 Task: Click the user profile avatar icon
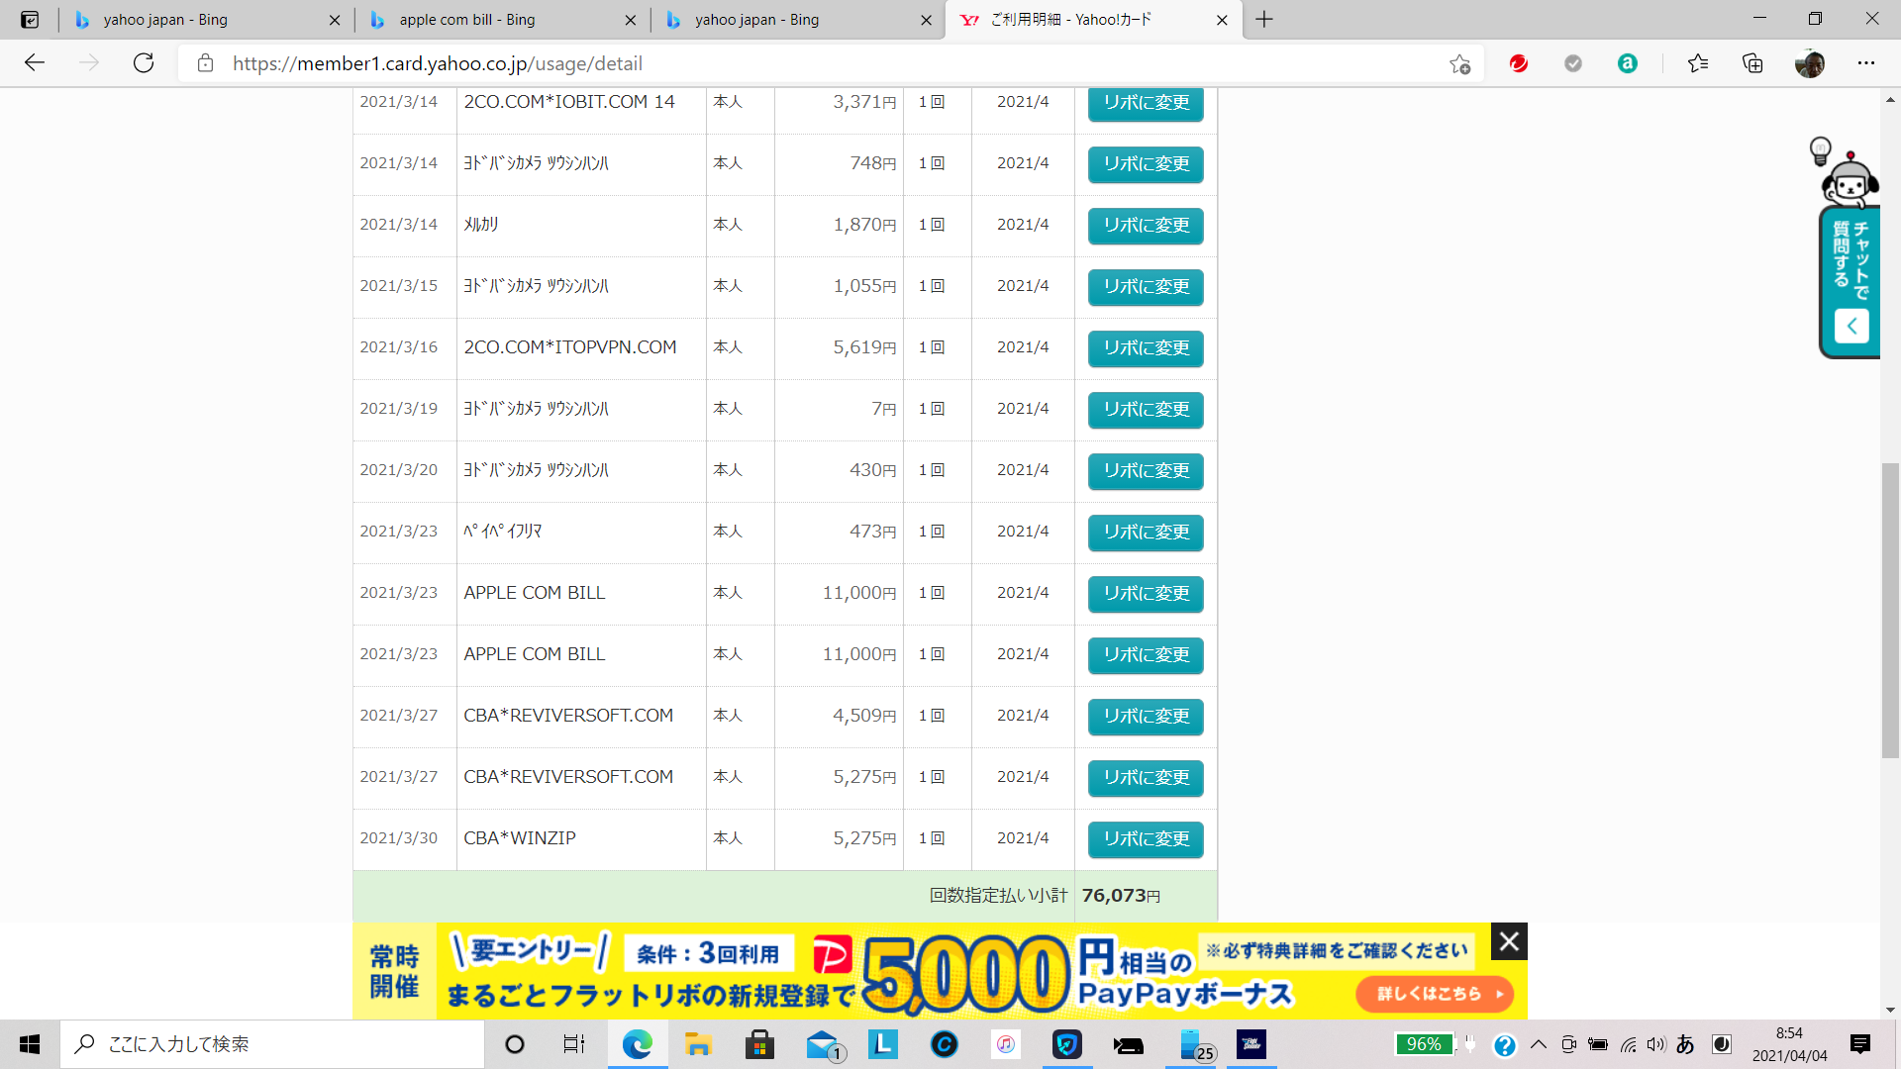[x=1810, y=63]
